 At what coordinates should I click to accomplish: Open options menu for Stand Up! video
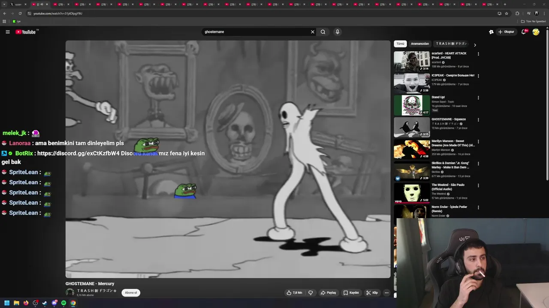point(478,98)
